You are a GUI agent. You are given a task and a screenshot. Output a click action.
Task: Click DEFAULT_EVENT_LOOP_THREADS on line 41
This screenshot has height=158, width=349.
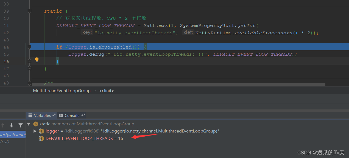96,26
